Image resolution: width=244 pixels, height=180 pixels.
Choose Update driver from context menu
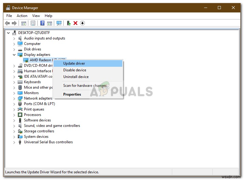[74, 63]
